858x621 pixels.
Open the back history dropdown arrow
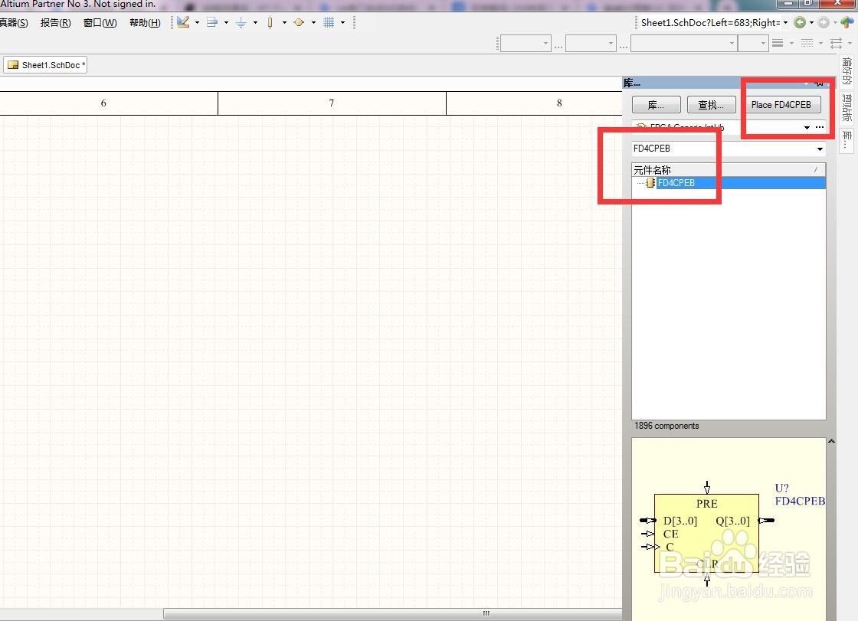[811, 22]
